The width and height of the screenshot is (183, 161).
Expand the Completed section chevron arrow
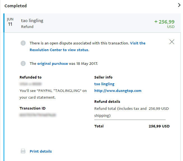179,5
